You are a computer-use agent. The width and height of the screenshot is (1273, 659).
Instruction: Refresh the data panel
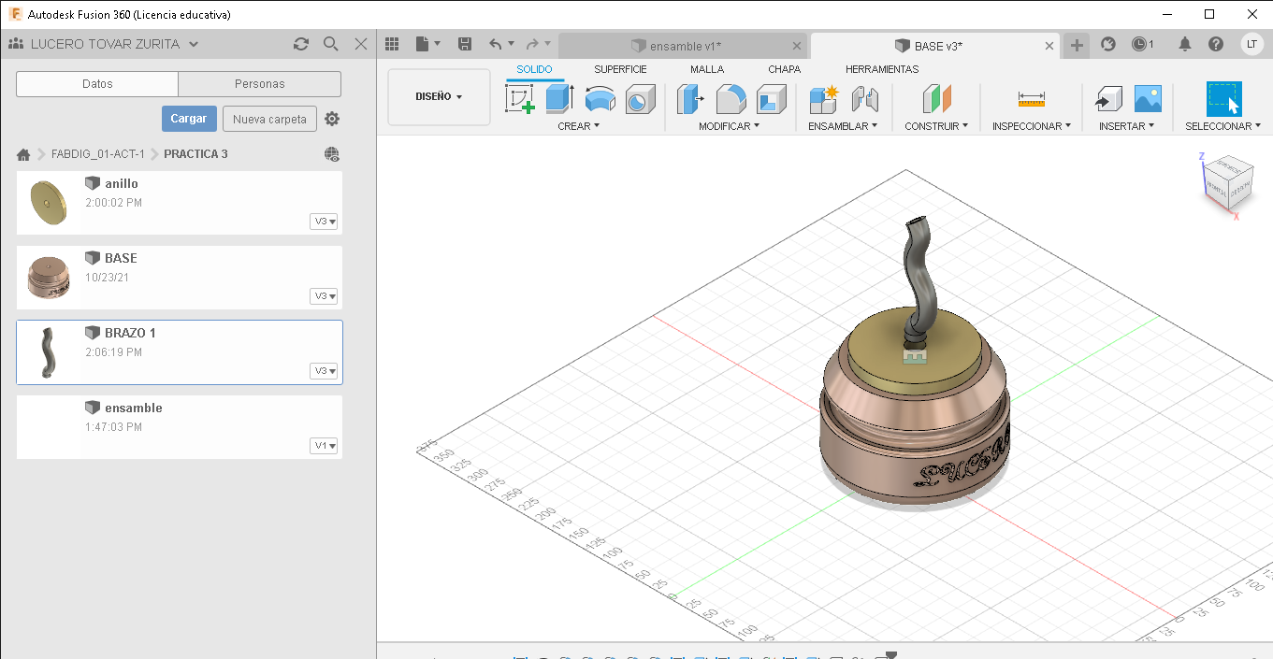coord(300,44)
